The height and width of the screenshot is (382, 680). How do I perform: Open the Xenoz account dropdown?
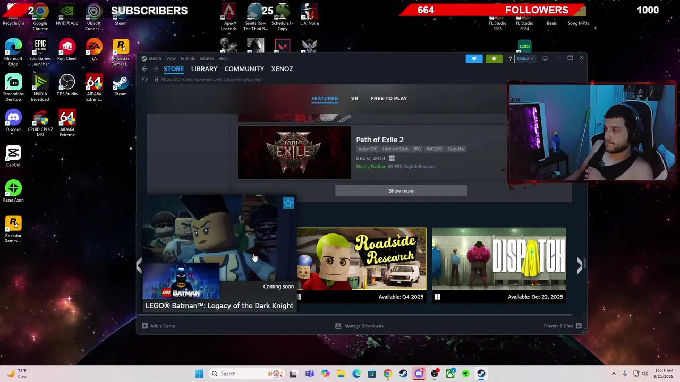525,58
